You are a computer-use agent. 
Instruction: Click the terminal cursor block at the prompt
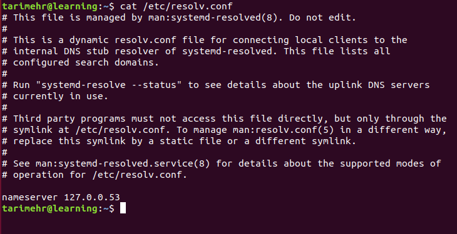(x=123, y=208)
